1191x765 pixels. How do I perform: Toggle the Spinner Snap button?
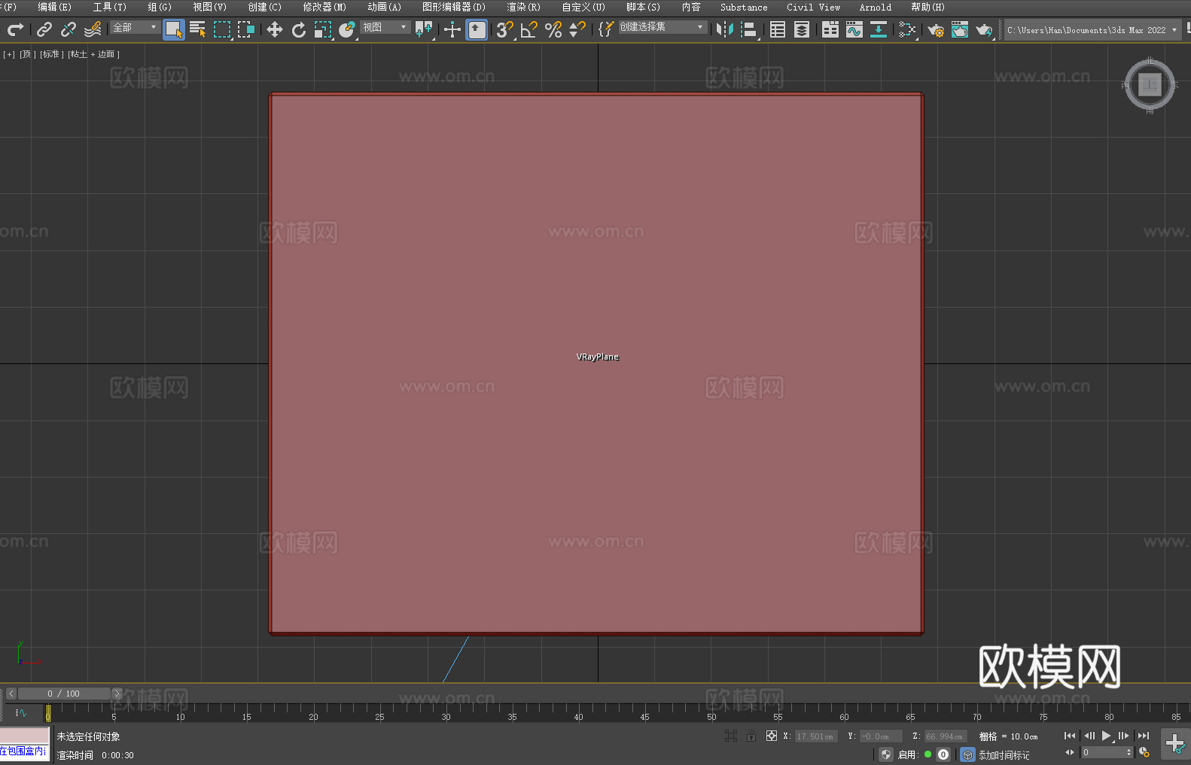577,29
